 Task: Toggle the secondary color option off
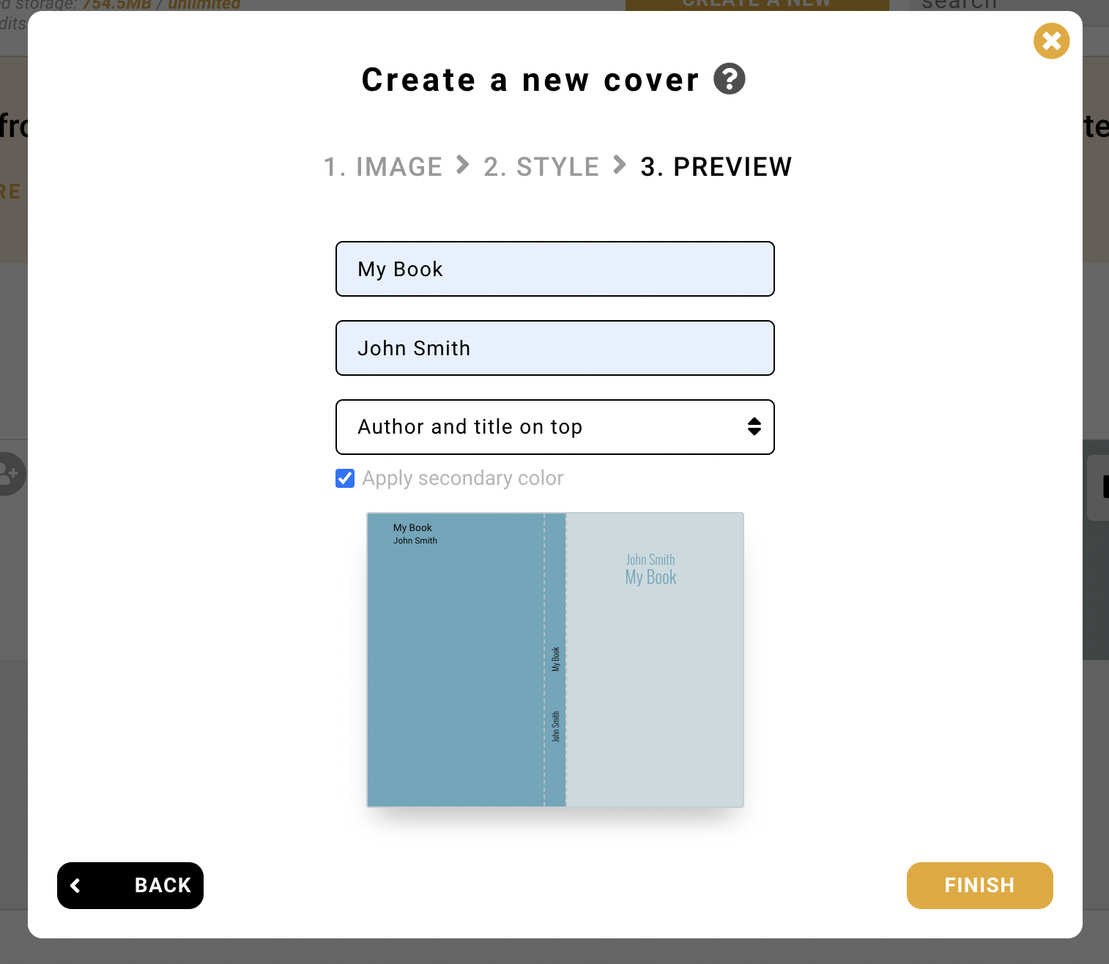[x=344, y=478]
